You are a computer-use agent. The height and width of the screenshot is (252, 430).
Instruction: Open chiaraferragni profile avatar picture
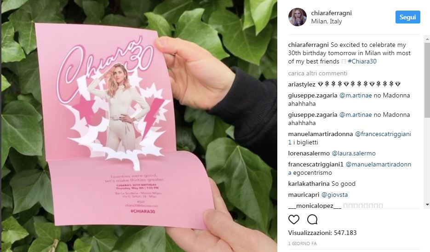297,17
